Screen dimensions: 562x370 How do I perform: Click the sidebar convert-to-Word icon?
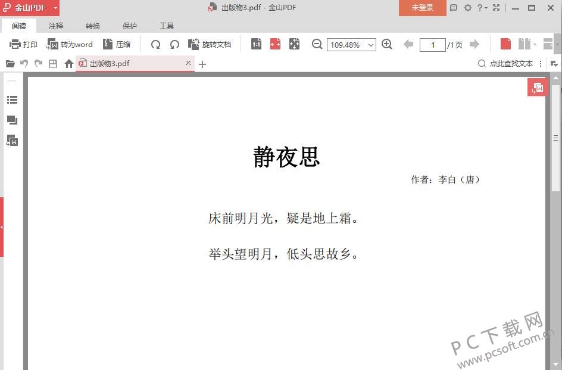tap(12, 141)
